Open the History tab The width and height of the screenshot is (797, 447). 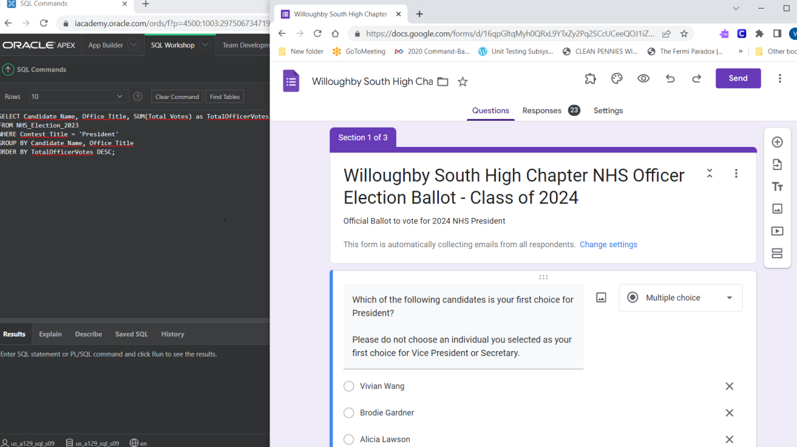tap(172, 334)
